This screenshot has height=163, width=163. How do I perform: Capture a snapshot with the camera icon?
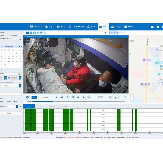point(89,97)
